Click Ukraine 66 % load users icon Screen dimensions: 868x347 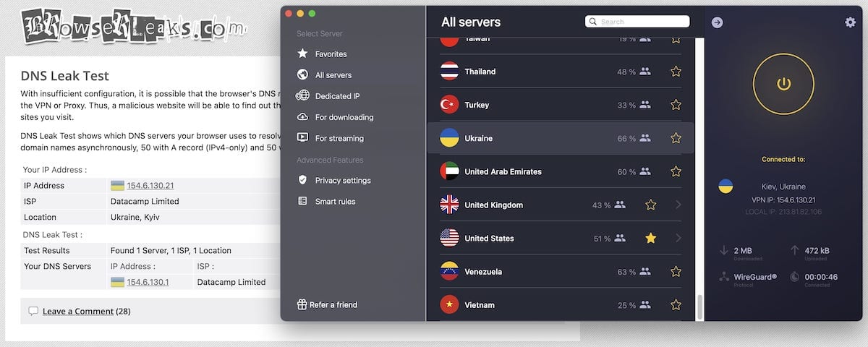pyautogui.click(x=645, y=138)
